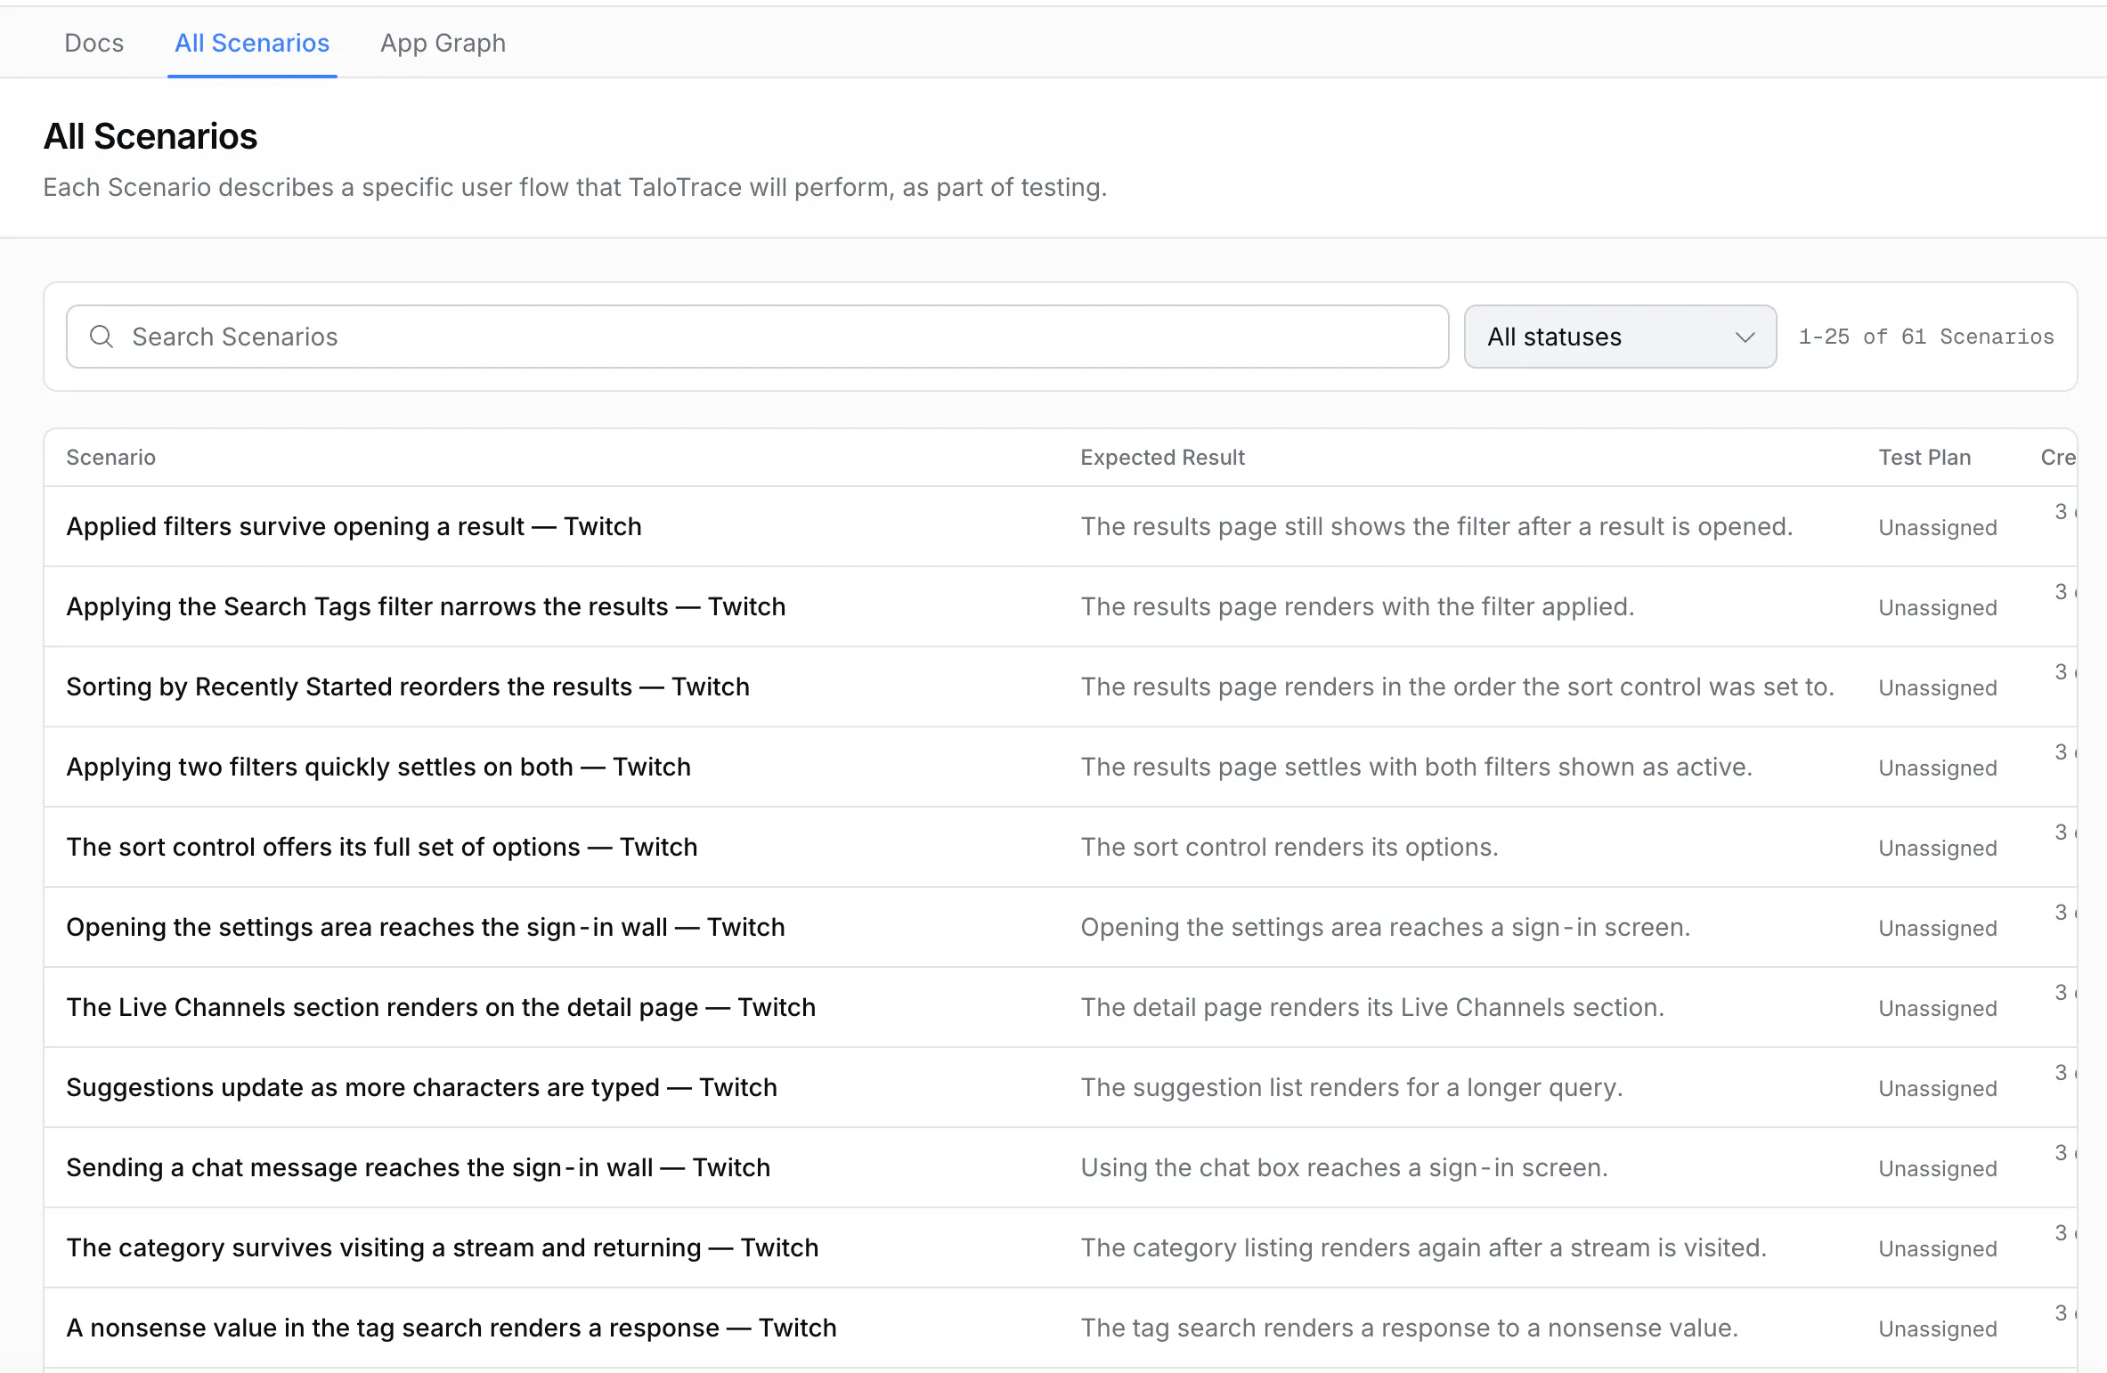Click Unassigned in the two filters quickly row
Image resolution: width=2107 pixels, height=1373 pixels.
click(x=1937, y=768)
